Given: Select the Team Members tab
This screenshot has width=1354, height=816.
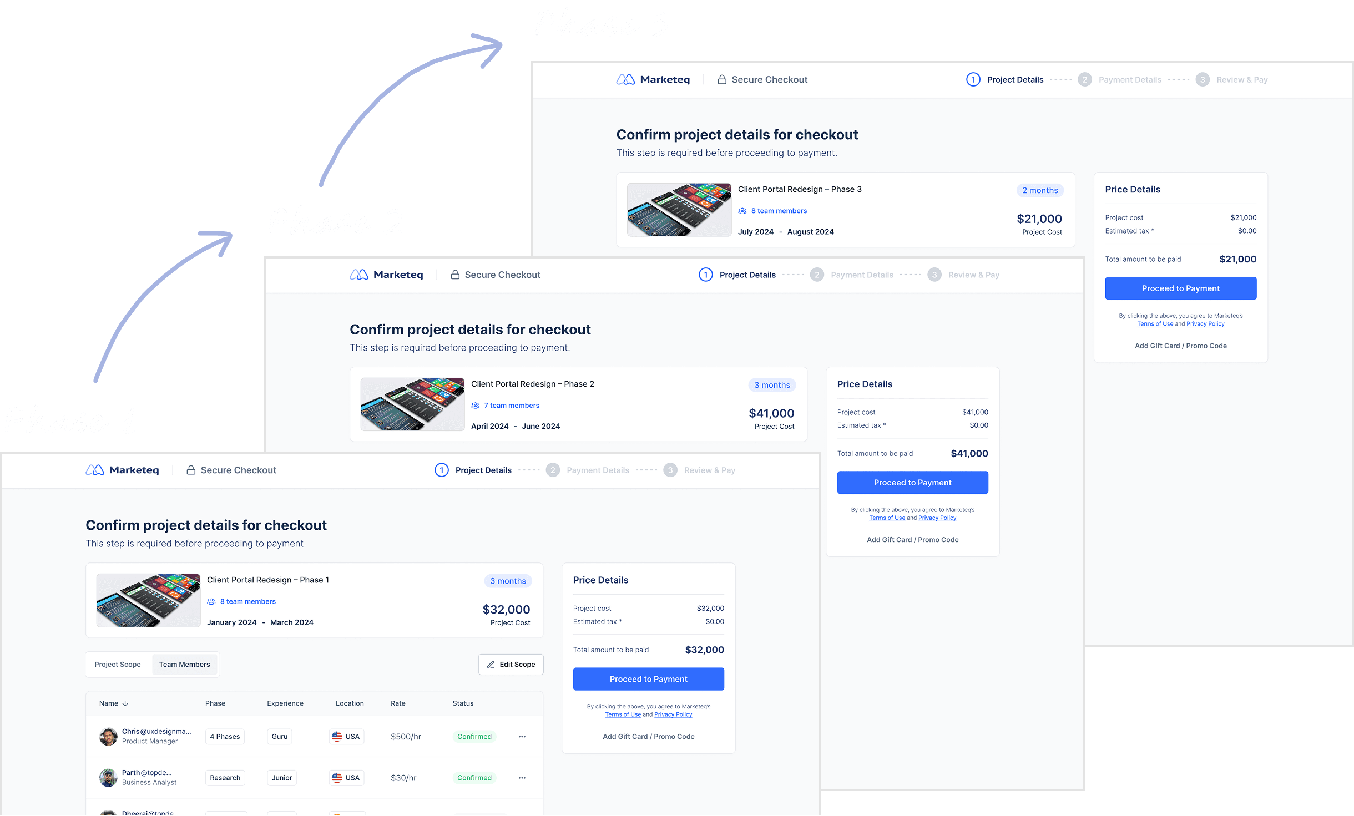Looking at the screenshot, I should 185,665.
